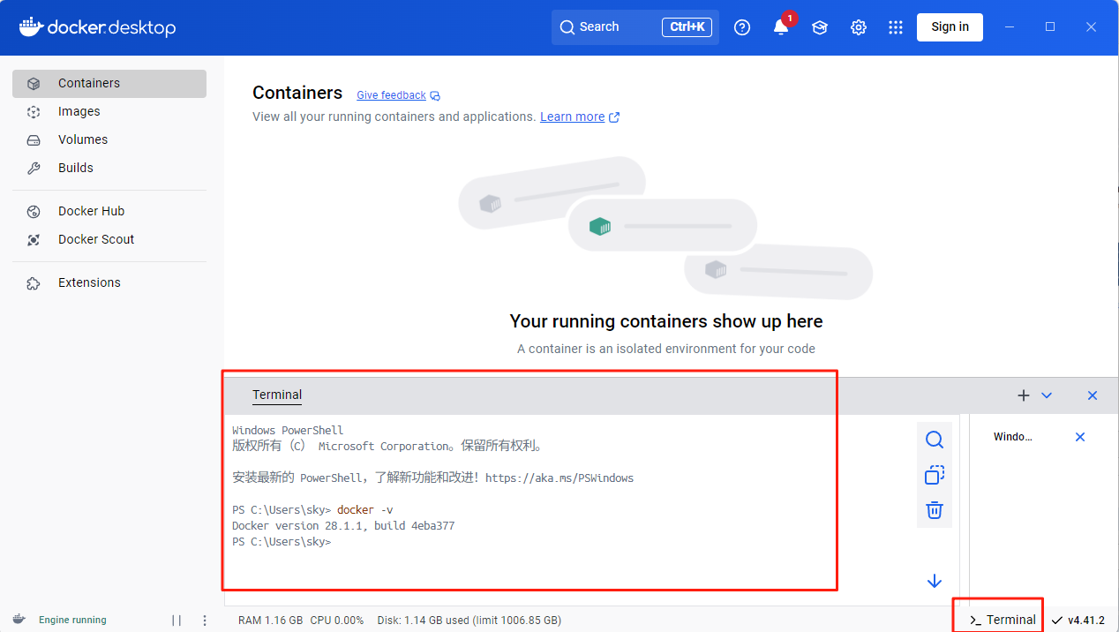Click the last 'PS C:\Users\sky>' prompt
The height and width of the screenshot is (632, 1119).
(282, 541)
